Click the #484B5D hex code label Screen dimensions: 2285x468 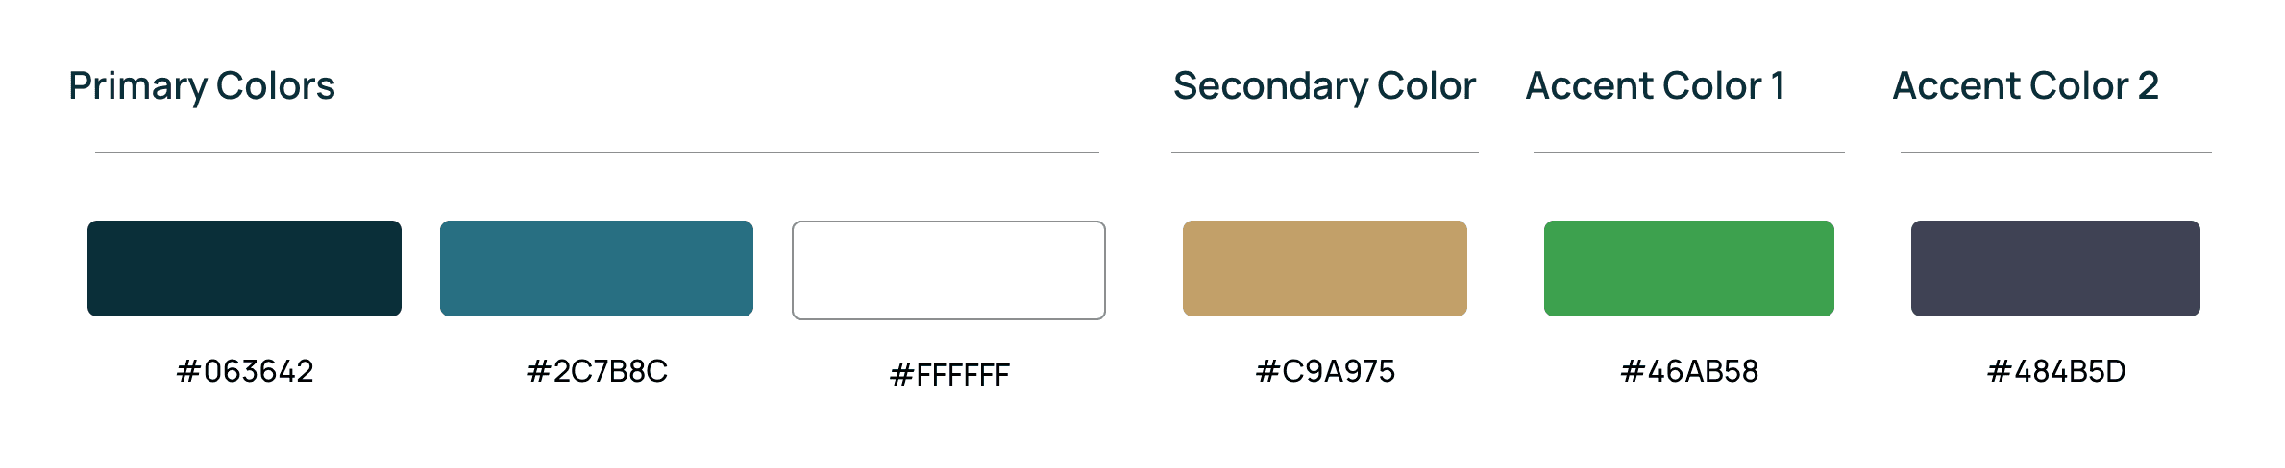tap(2056, 371)
